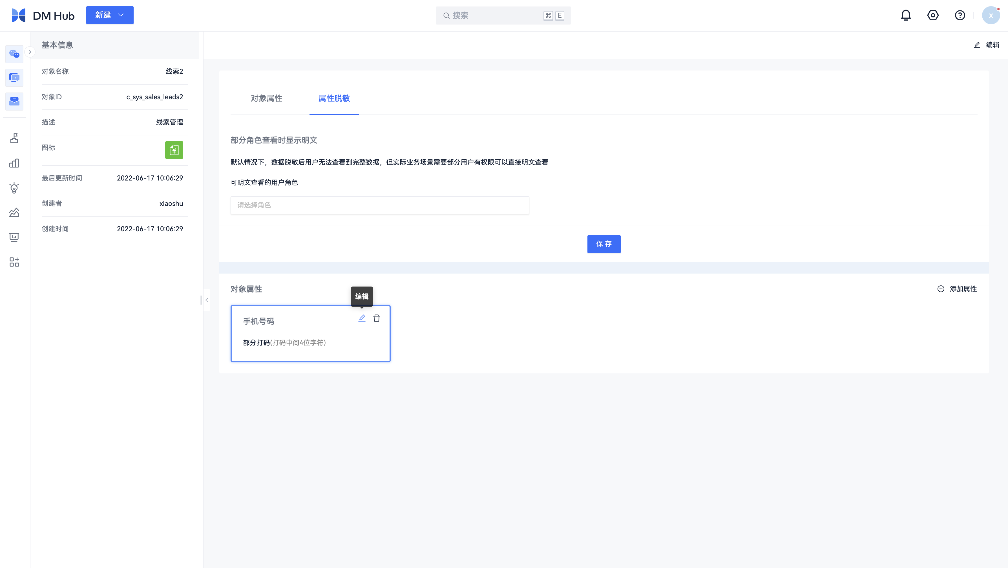This screenshot has width=1008, height=568.
Task: Select the WeChat sidebar icon
Action: [x=14, y=54]
